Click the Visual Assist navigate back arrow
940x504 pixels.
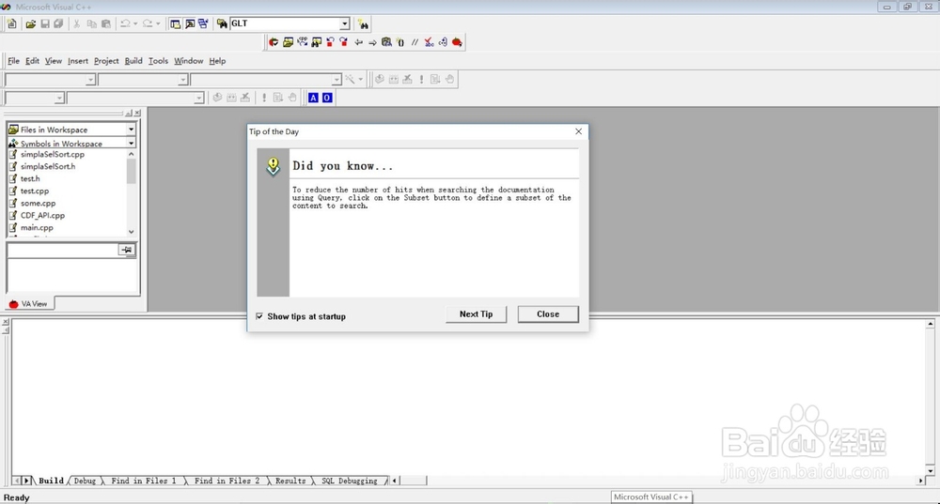click(x=358, y=42)
